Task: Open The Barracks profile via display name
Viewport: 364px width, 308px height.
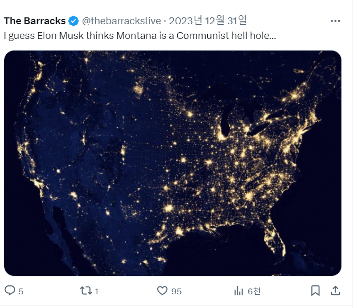Action: pos(35,21)
